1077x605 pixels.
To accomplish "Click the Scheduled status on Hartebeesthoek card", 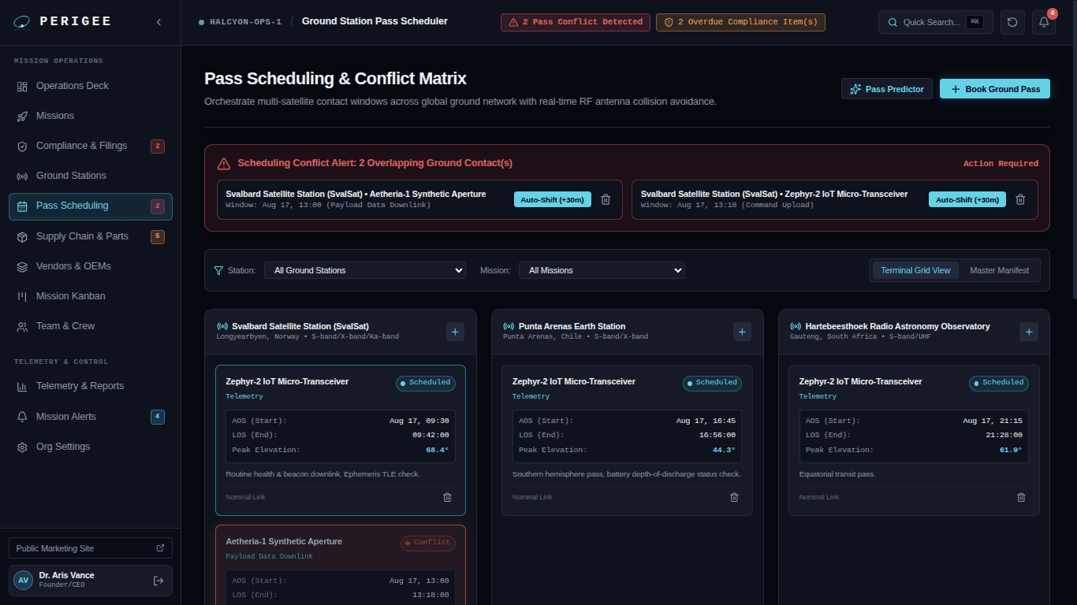I will (999, 383).
